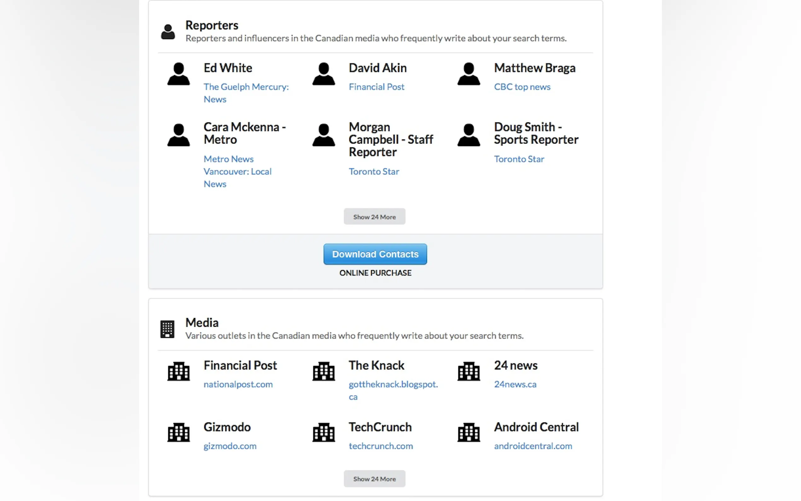
Task: Click TechCrunch building icon
Action: pyautogui.click(x=324, y=433)
